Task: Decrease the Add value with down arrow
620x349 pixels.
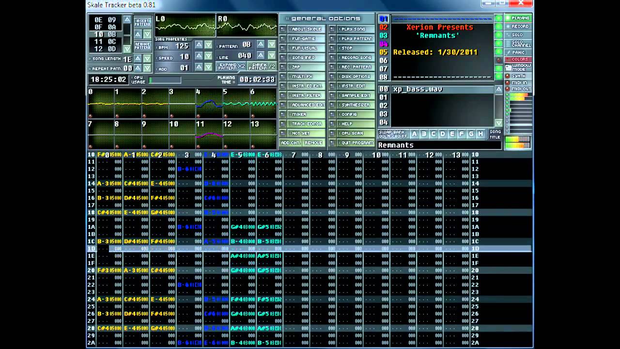Action: pos(208,67)
